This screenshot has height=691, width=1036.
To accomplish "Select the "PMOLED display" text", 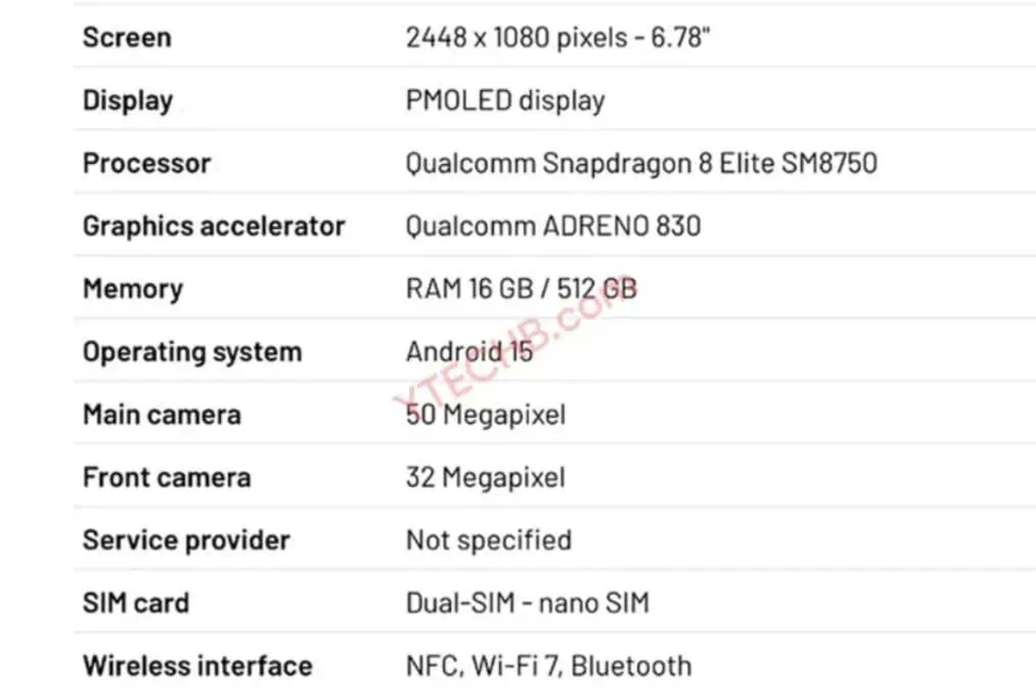I will coord(505,100).
